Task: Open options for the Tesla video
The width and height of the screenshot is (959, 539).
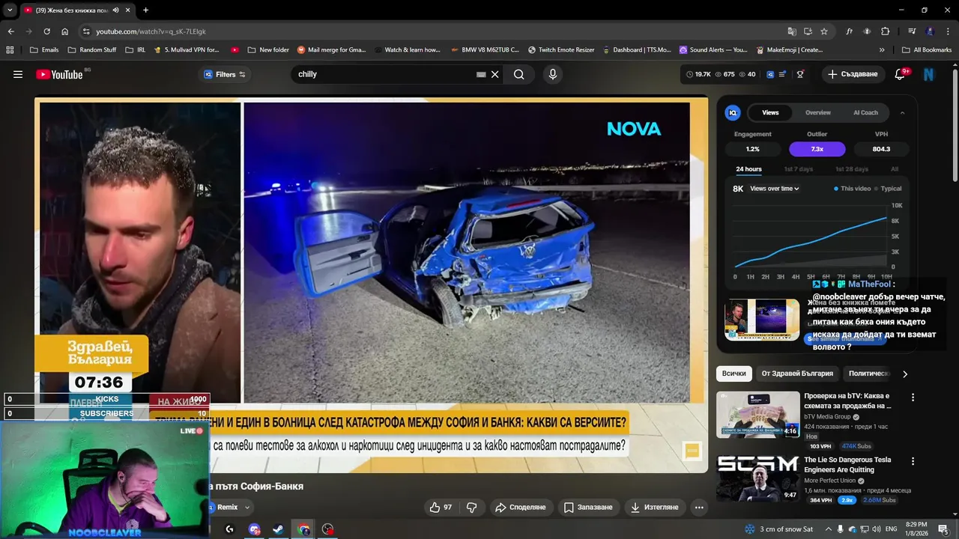Action: coord(913,461)
